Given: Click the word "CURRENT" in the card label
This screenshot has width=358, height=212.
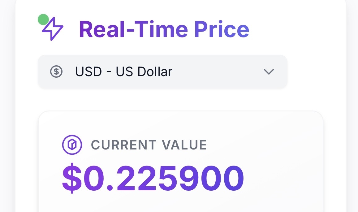Looking at the screenshot, I should point(124,145).
